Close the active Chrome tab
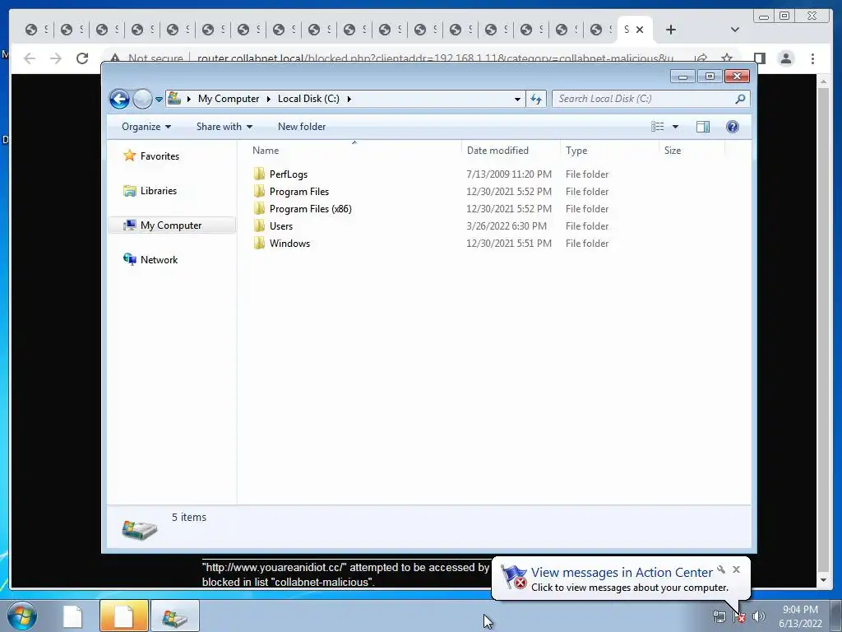This screenshot has height=632, width=842. [640, 30]
